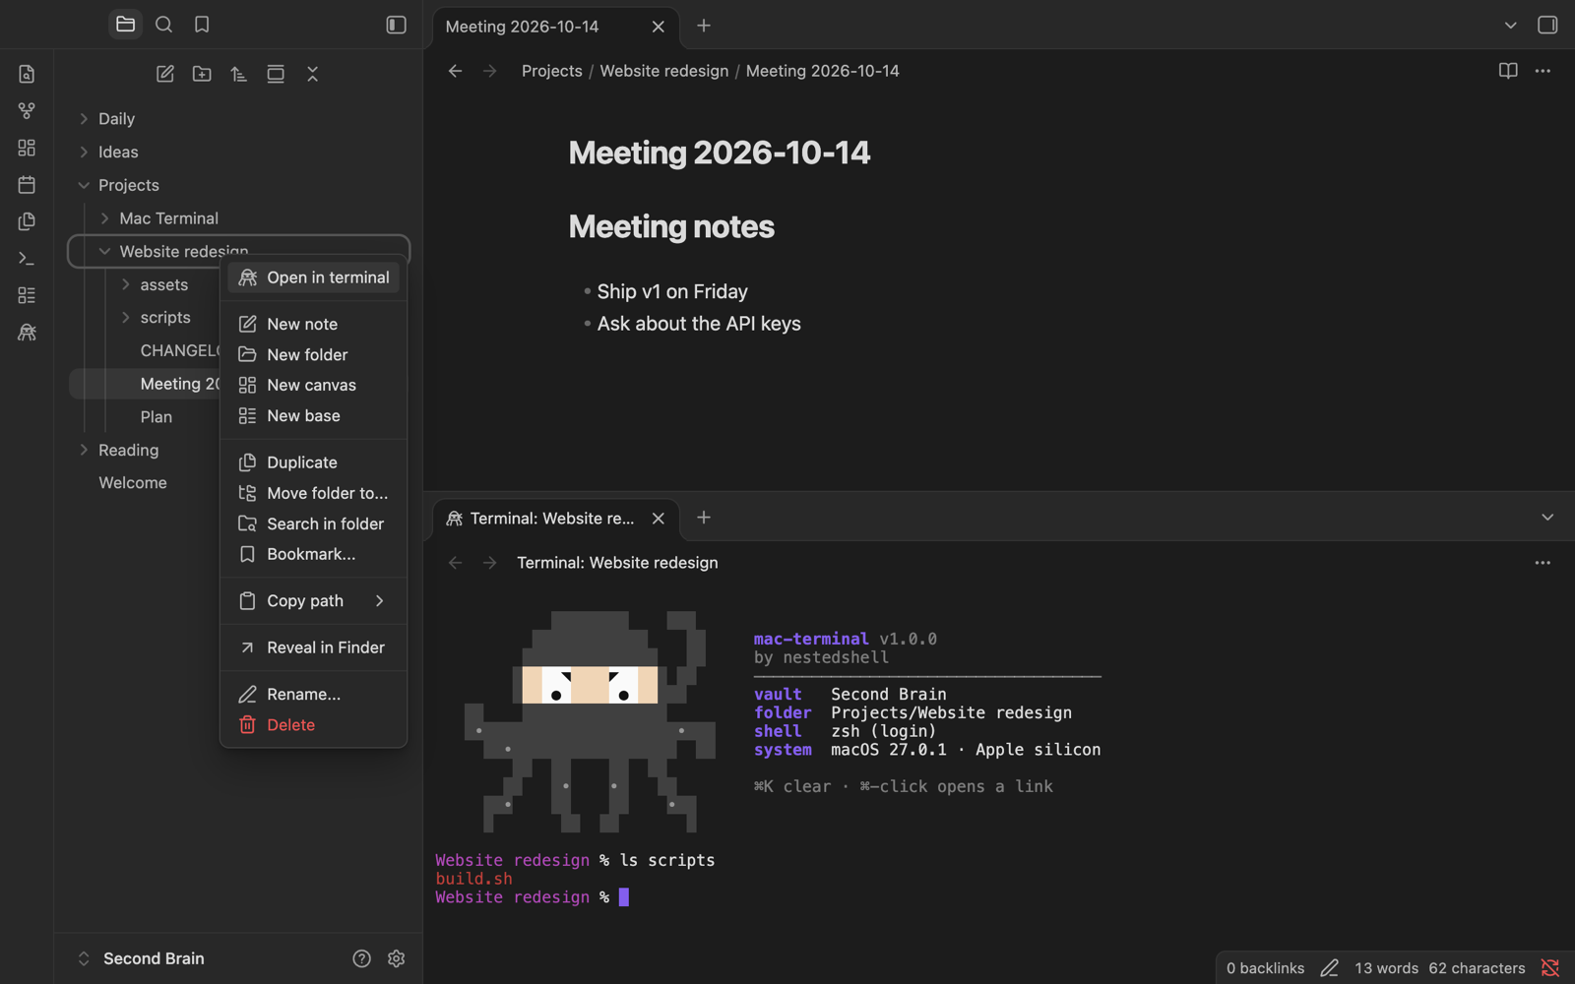Open the note's more options menu
Screen dimensions: 1575x984
1543,71
